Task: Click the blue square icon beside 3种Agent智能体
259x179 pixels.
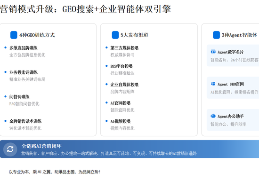Action: pyautogui.click(x=217, y=35)
